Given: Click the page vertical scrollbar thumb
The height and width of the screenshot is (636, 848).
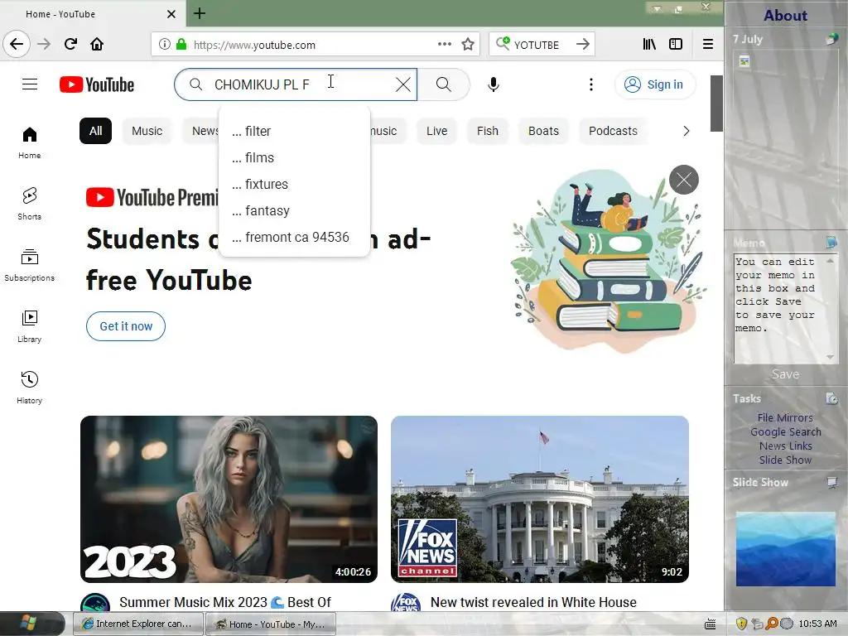Looking at the screenshot, I should pyautogui.click(x=716, y=104).
